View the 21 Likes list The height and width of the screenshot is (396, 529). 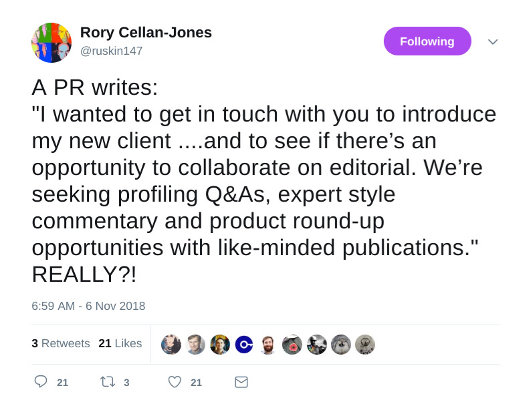click(120, 343)
